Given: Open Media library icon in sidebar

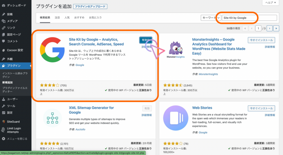Looking at the screenshot, I should coord(3,21).
